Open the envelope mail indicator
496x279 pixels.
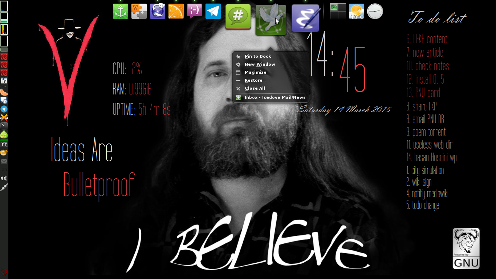click(x=4, y=161)
